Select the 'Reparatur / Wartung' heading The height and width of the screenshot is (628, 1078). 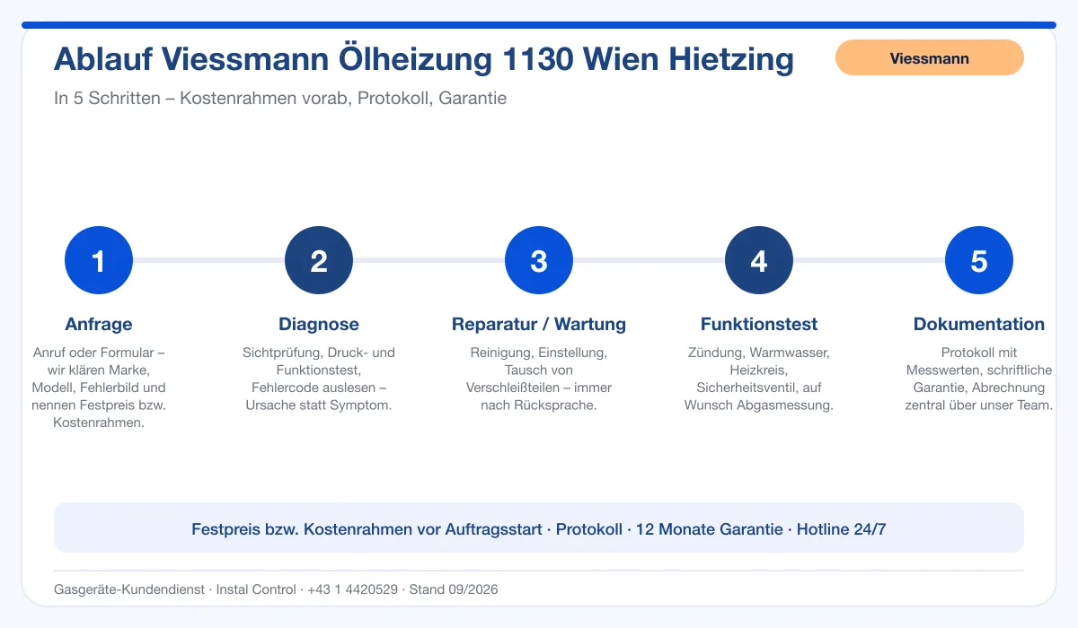click(539, 324)
